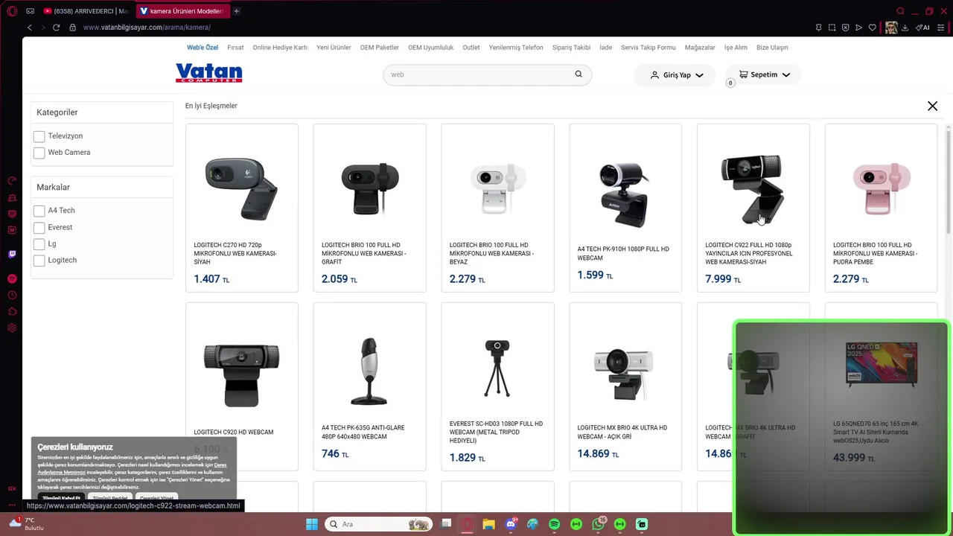Click the tab search magnifier in title bar
The image size is (953, 536).
(900, 11)
